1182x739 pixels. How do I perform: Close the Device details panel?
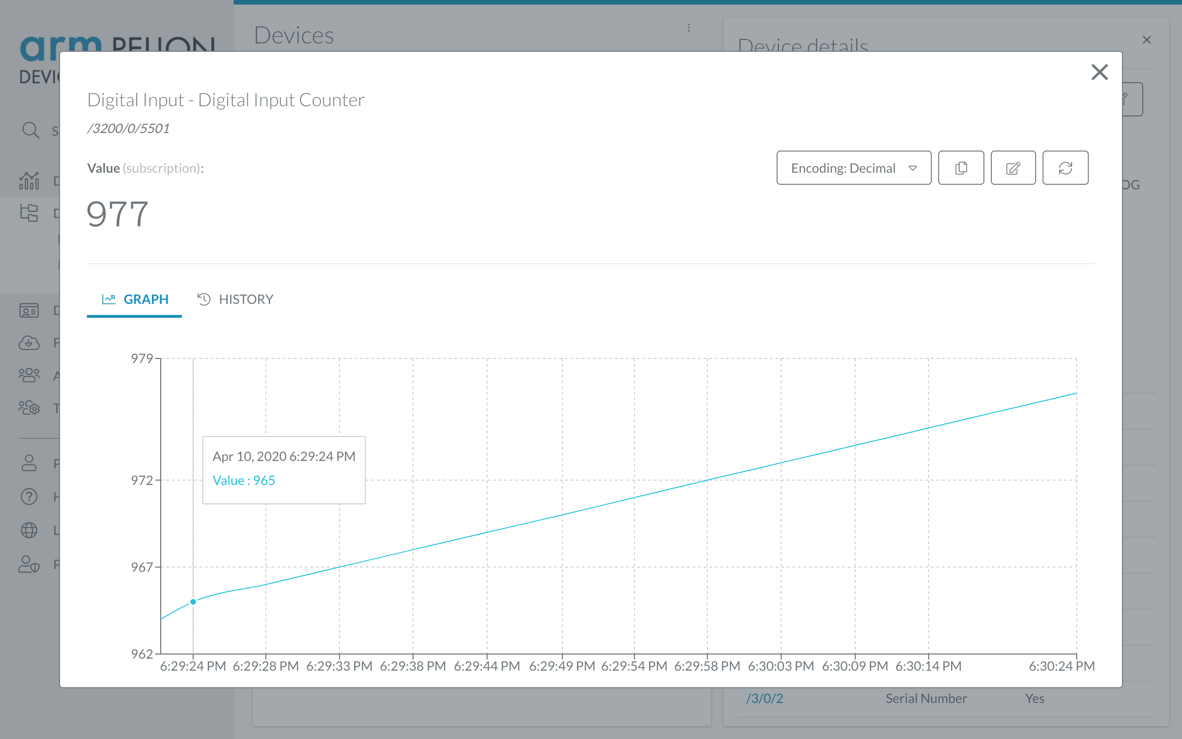[x=1147, y=40]
